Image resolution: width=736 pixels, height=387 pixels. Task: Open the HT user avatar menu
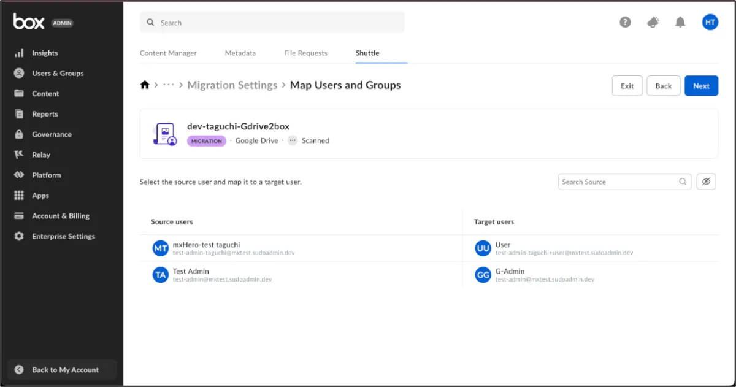click(x=710, y=22)
